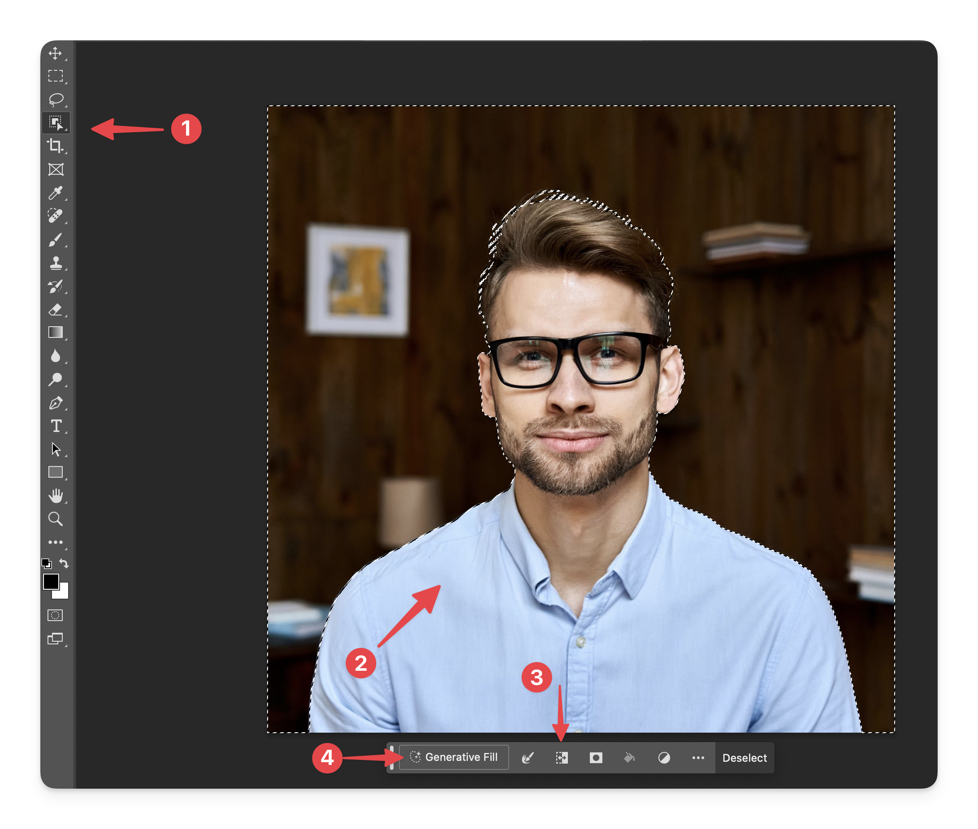This screenshot has width=978, height=829.
Task: Select the Path Selection tool
Action: 56,449
